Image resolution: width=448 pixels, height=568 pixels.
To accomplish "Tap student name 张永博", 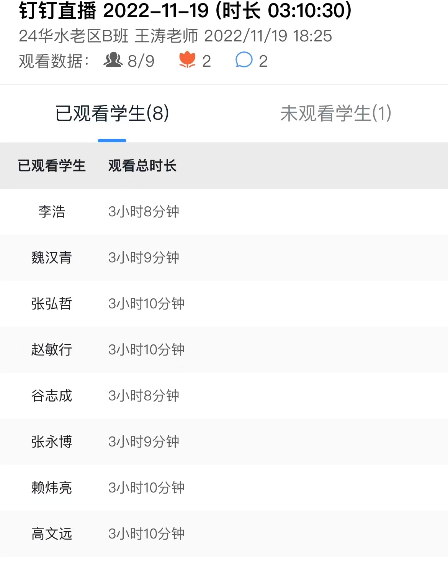I will 52,442.
